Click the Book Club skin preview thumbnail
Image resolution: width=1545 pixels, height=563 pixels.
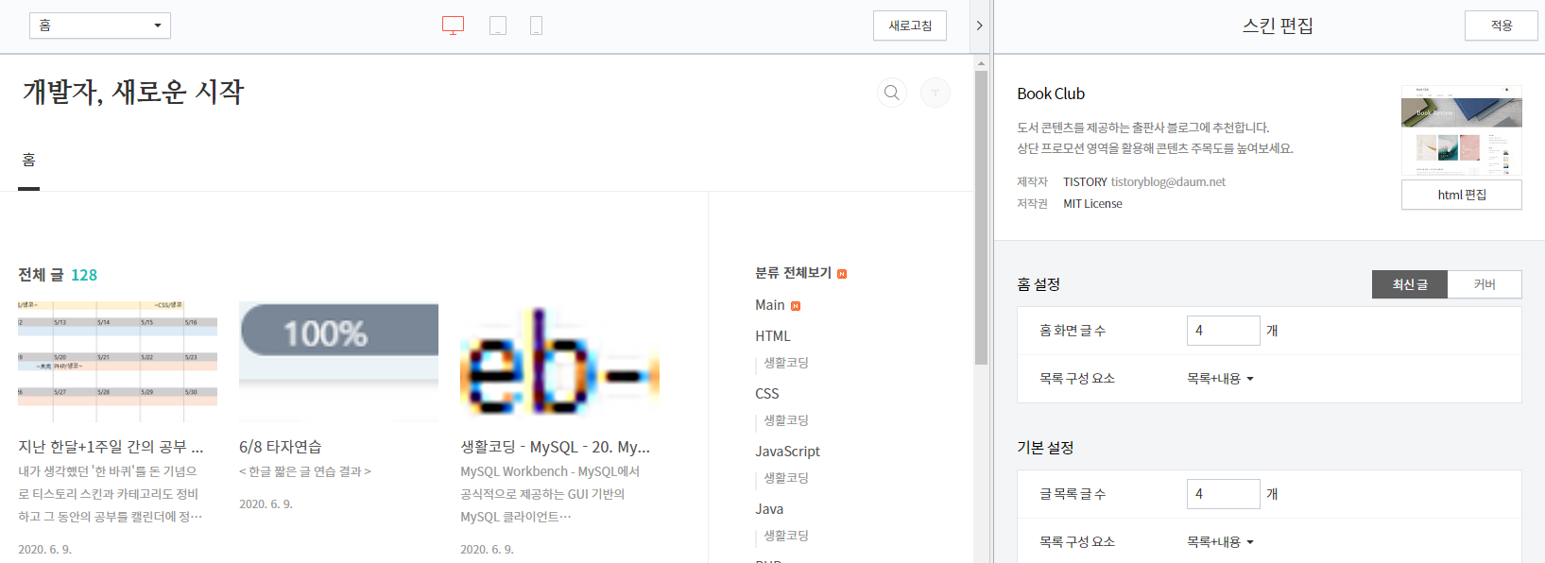coord(1462,130)
